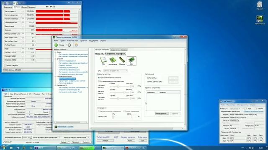Click the core clock MHz input field

[134, 86]
